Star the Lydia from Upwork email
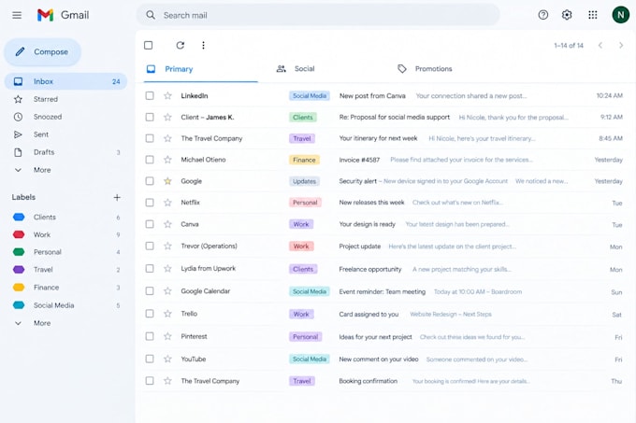The image size is (636, 423). (x=167, y=268)
